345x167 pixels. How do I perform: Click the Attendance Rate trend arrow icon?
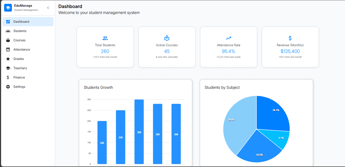pos(228,38)
